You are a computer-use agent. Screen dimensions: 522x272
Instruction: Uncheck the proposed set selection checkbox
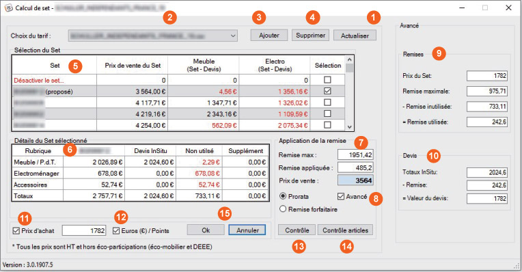click(327, 91)
